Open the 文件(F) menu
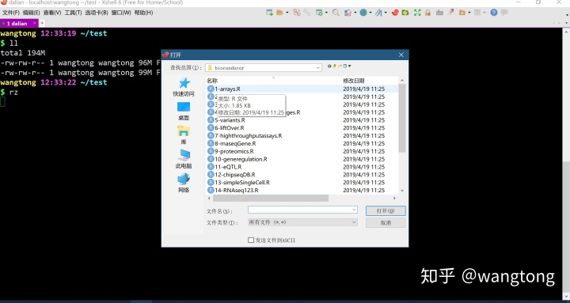This screenshot has width=570, height=303. pos(11,13)
